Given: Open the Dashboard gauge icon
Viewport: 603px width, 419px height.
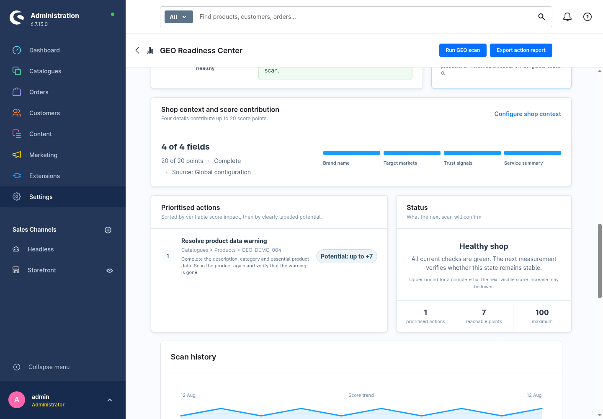Looking at the screenshot, I should point(17,50).
